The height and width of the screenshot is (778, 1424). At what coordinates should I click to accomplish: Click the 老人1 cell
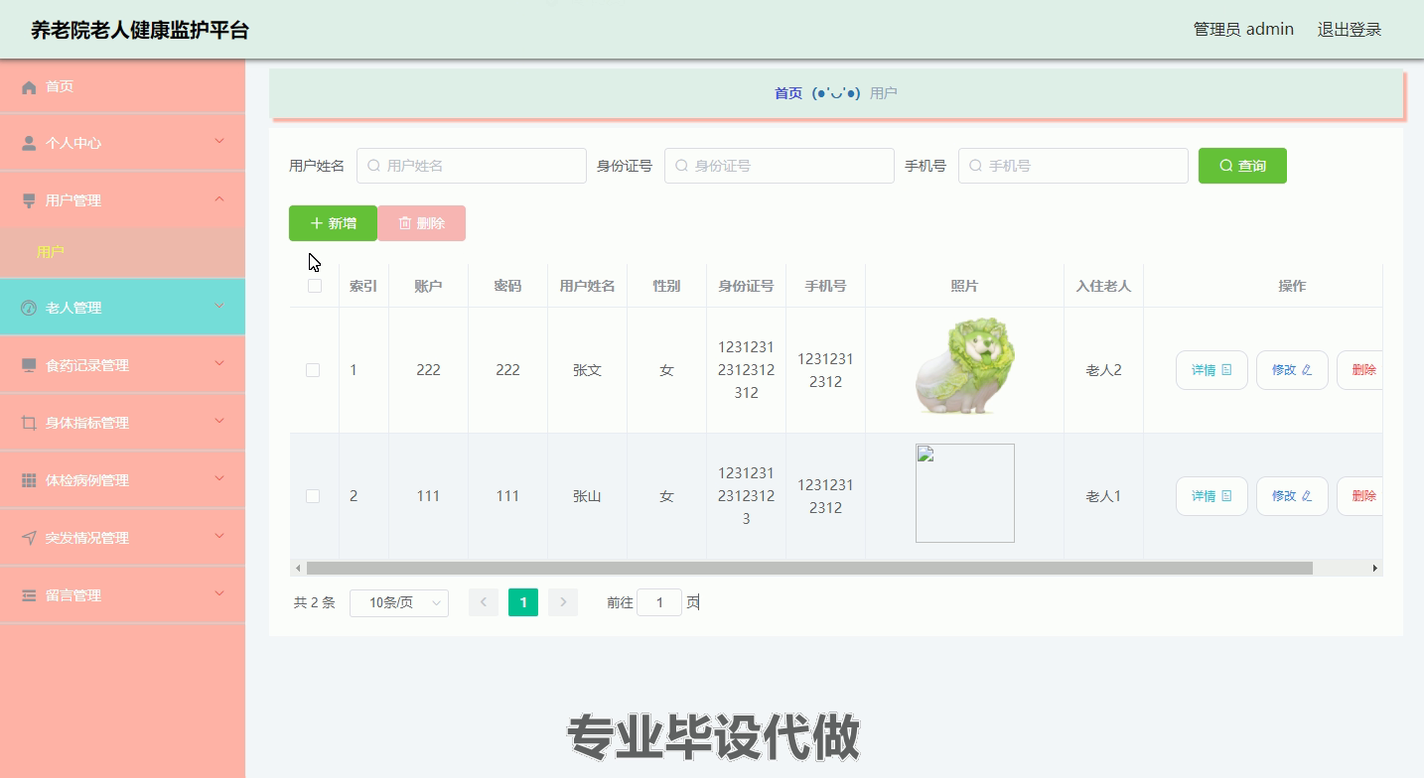pos(1103,496)
